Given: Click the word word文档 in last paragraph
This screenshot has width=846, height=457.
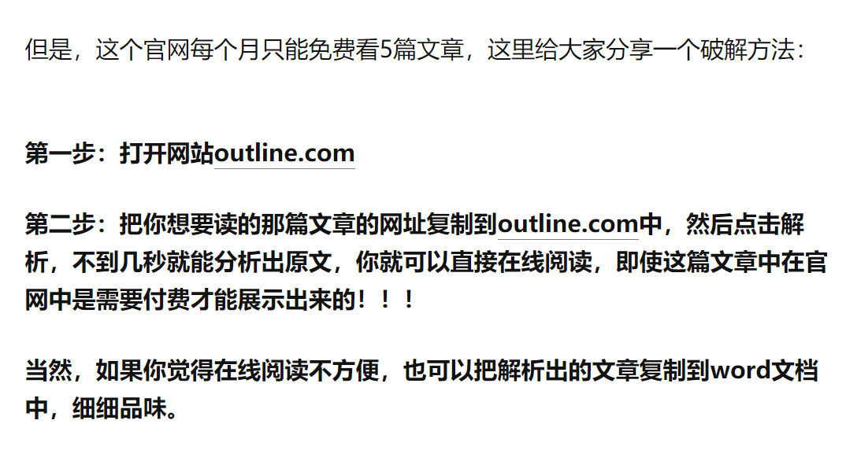Looking at the screenshot, I should (x=764, y=370).
